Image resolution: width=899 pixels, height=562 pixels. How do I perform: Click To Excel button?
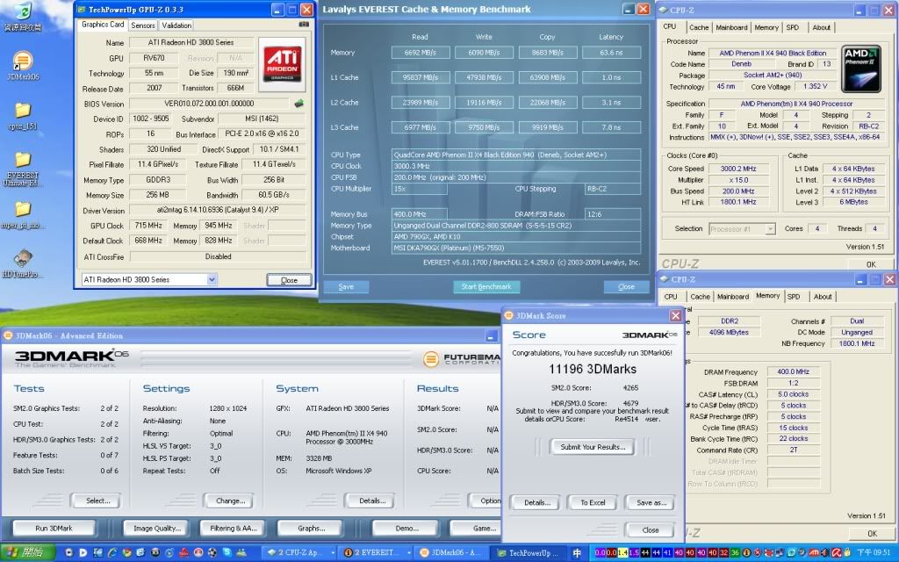[x=593, y=502]
